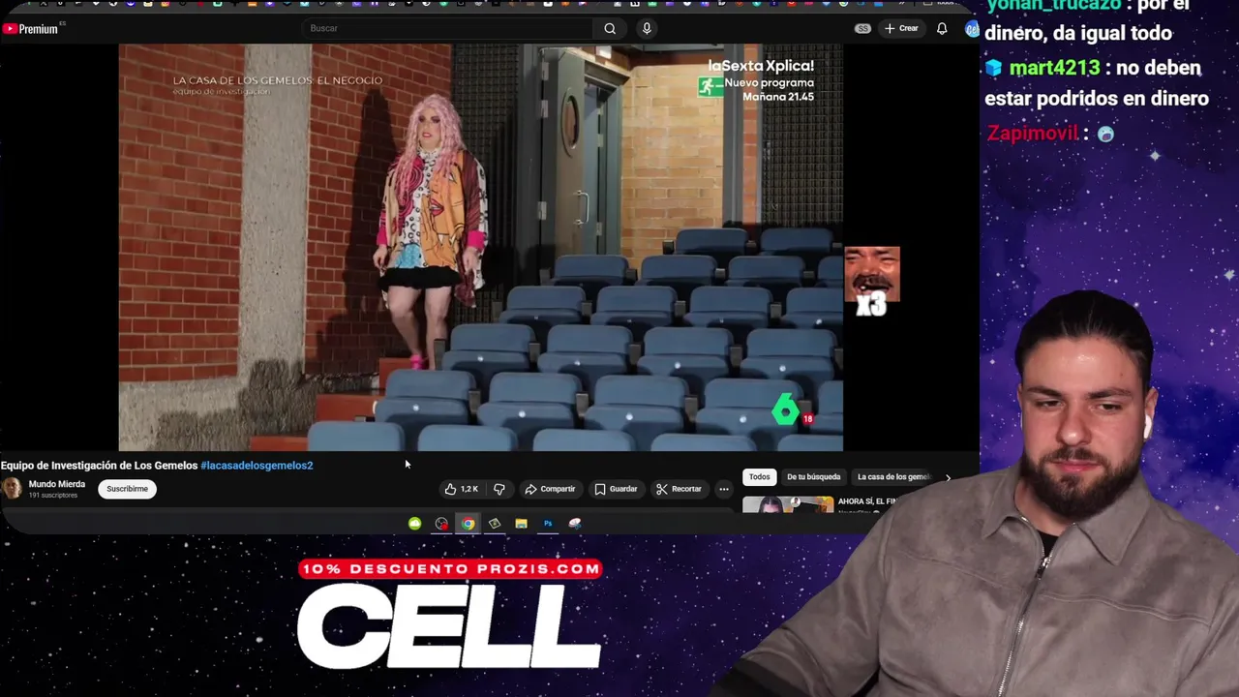This screenshot has width=1239, height=697.
Task: Share the video via Compartir
Action: coord(550,489)
